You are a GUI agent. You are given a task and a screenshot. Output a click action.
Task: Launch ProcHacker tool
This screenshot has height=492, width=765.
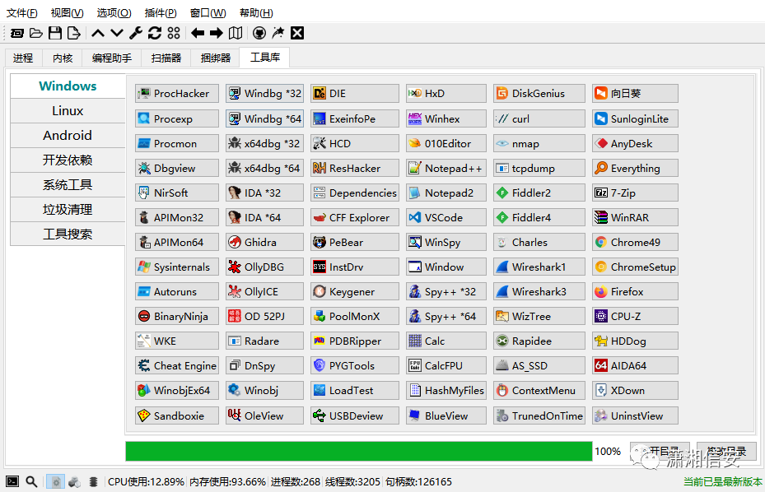177,93
